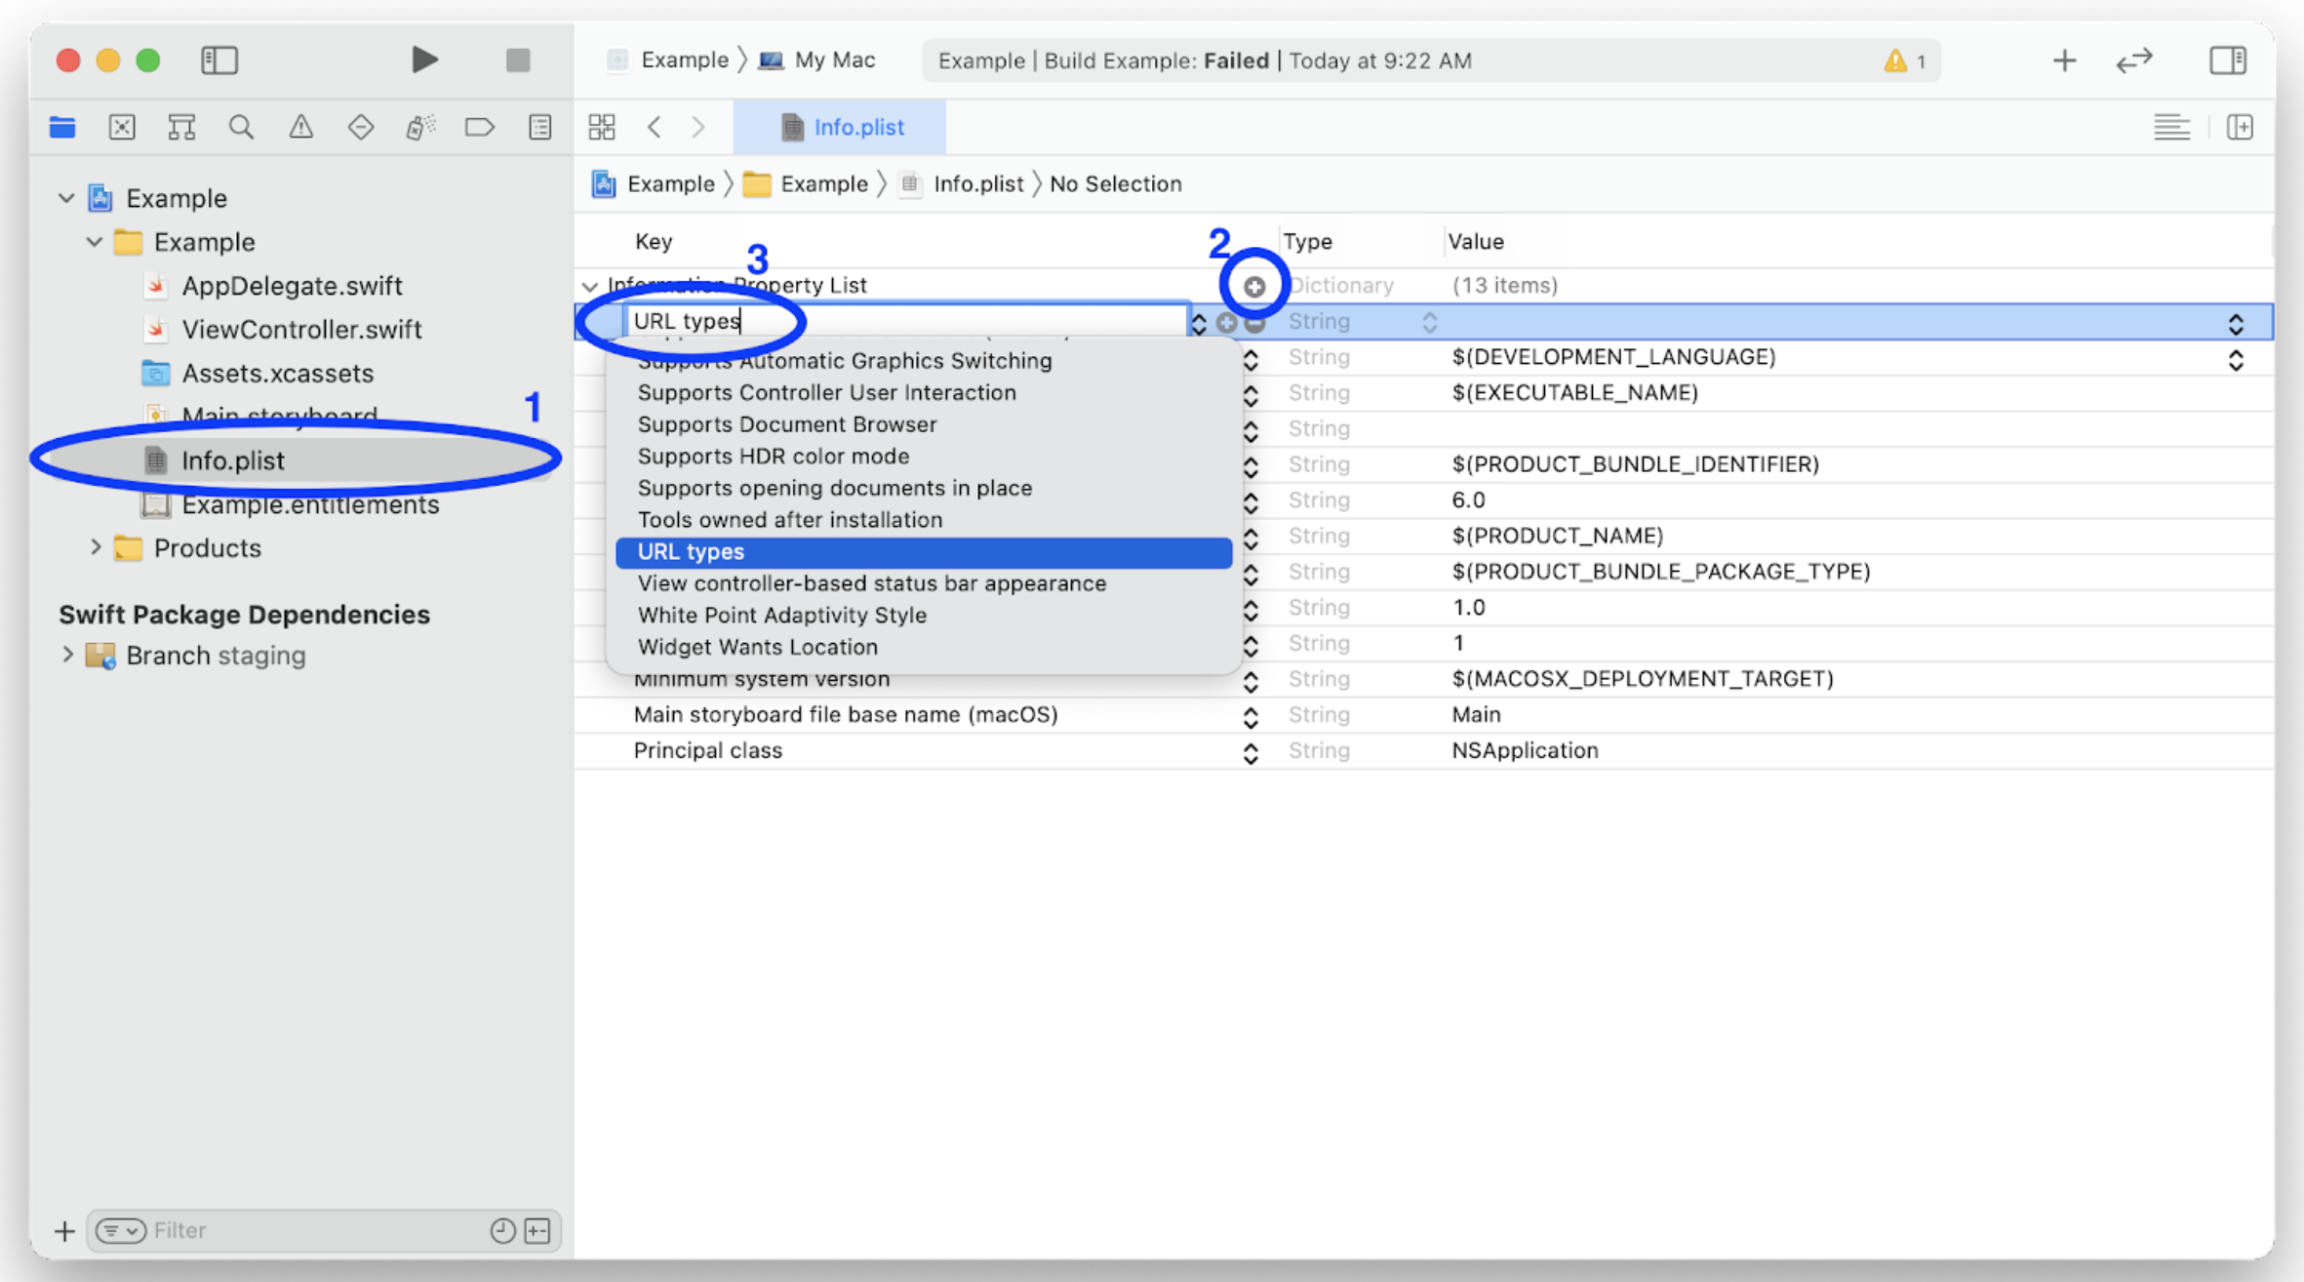Open the Library with the plus icon
Image resolution: width=2304 pixels, height=1282 pixels.
coord(2064,60)
